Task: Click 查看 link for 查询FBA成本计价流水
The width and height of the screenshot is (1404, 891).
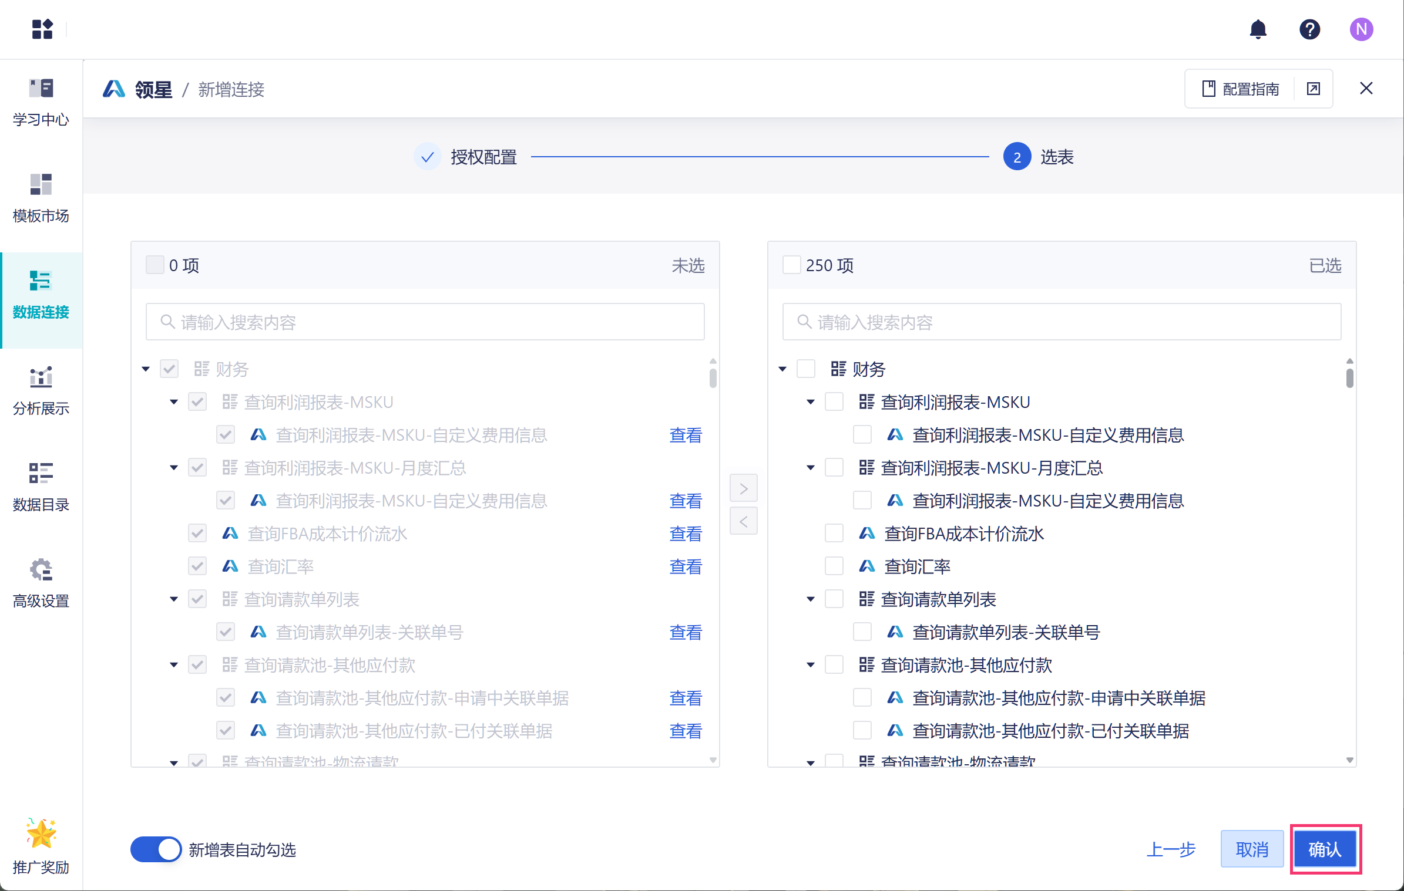Action: pos(686,534)
